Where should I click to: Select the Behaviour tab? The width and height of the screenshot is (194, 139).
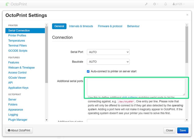(x=133, y=26)
